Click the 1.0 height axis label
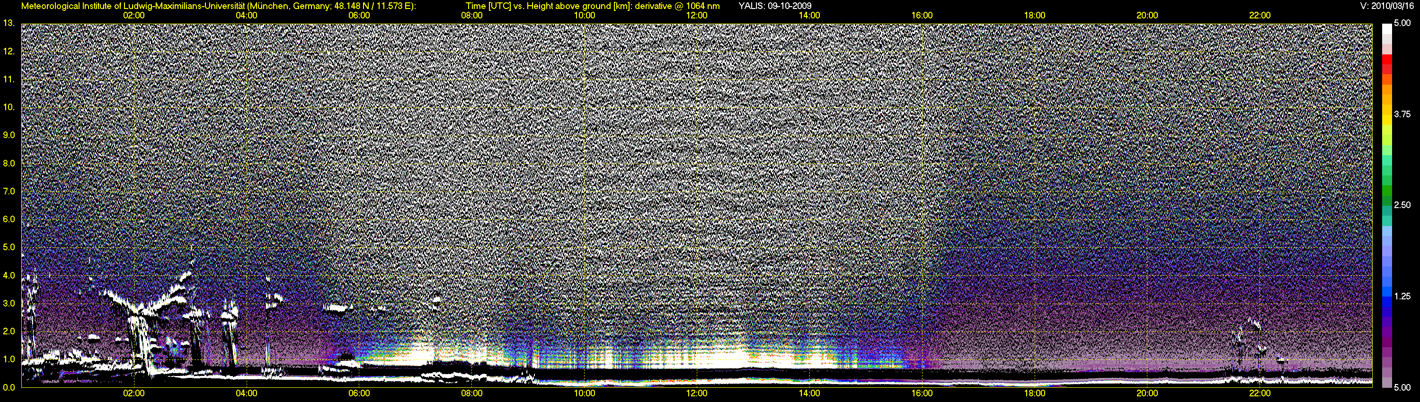 [9, 359]
